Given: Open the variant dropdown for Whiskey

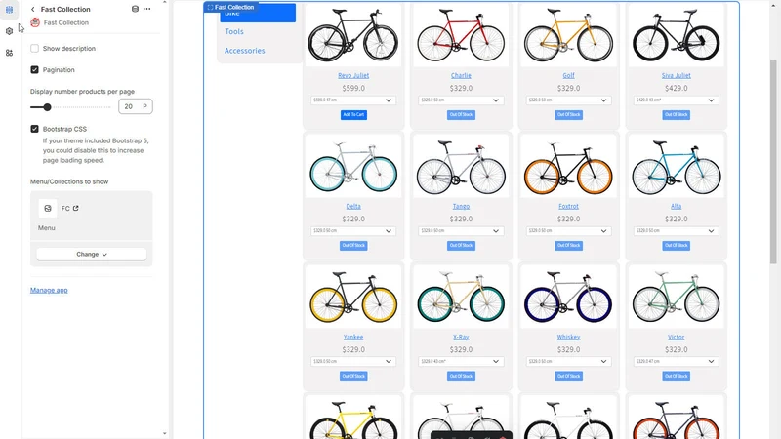Looking at the screenshot, I should click(x=568, y=361).
